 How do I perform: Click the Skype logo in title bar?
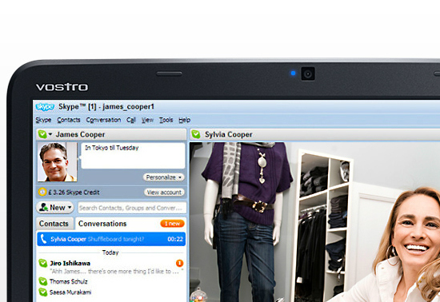coord(45,107)
